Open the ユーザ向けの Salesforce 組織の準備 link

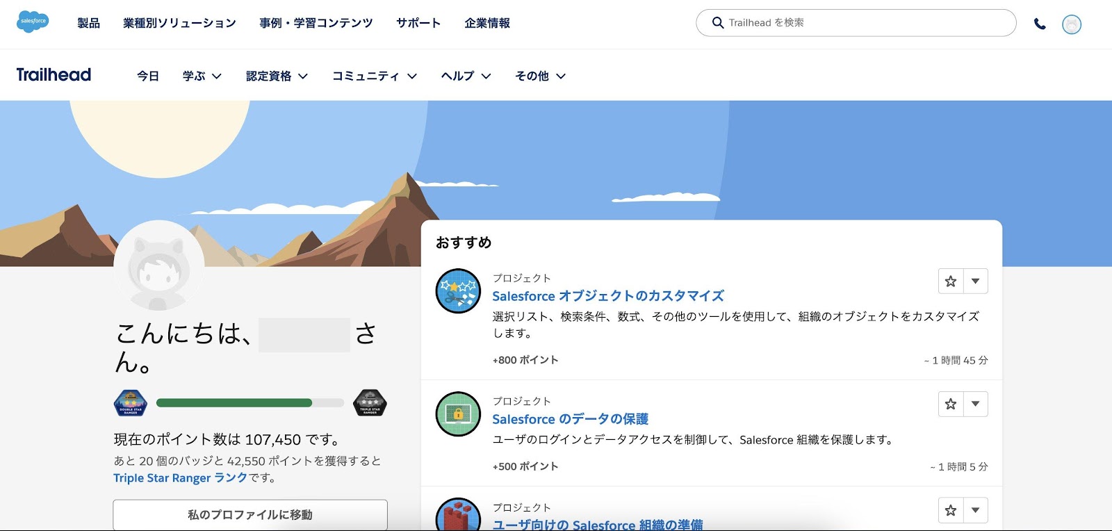click(x=598, y=525)
